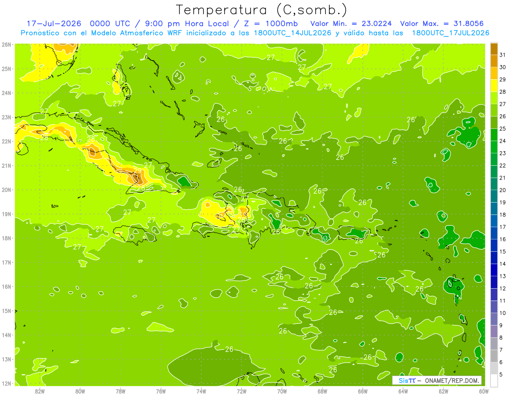Click "Valor Max. = 31.8056" value
Screen dimensions: 514x397
[442, 24]
